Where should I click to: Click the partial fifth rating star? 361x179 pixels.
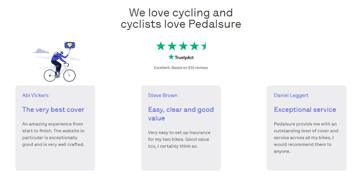[203, 46]
